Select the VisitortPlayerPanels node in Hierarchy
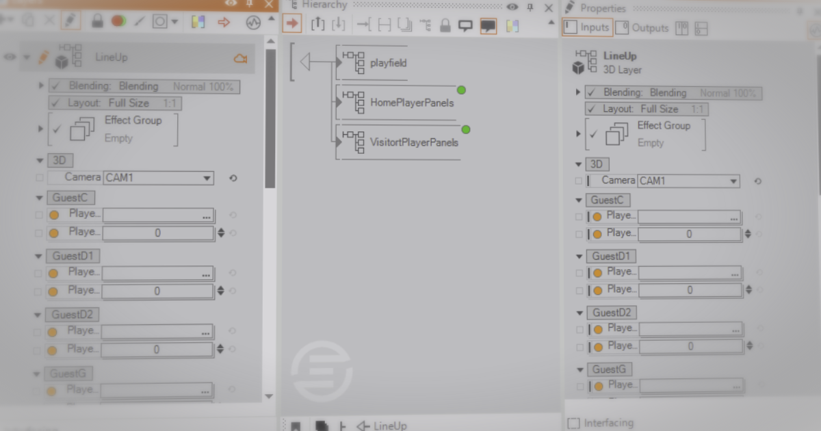Image resolution: width=821 pixels, height=431 pixels. pyautogui.click(x=413, y=143)
